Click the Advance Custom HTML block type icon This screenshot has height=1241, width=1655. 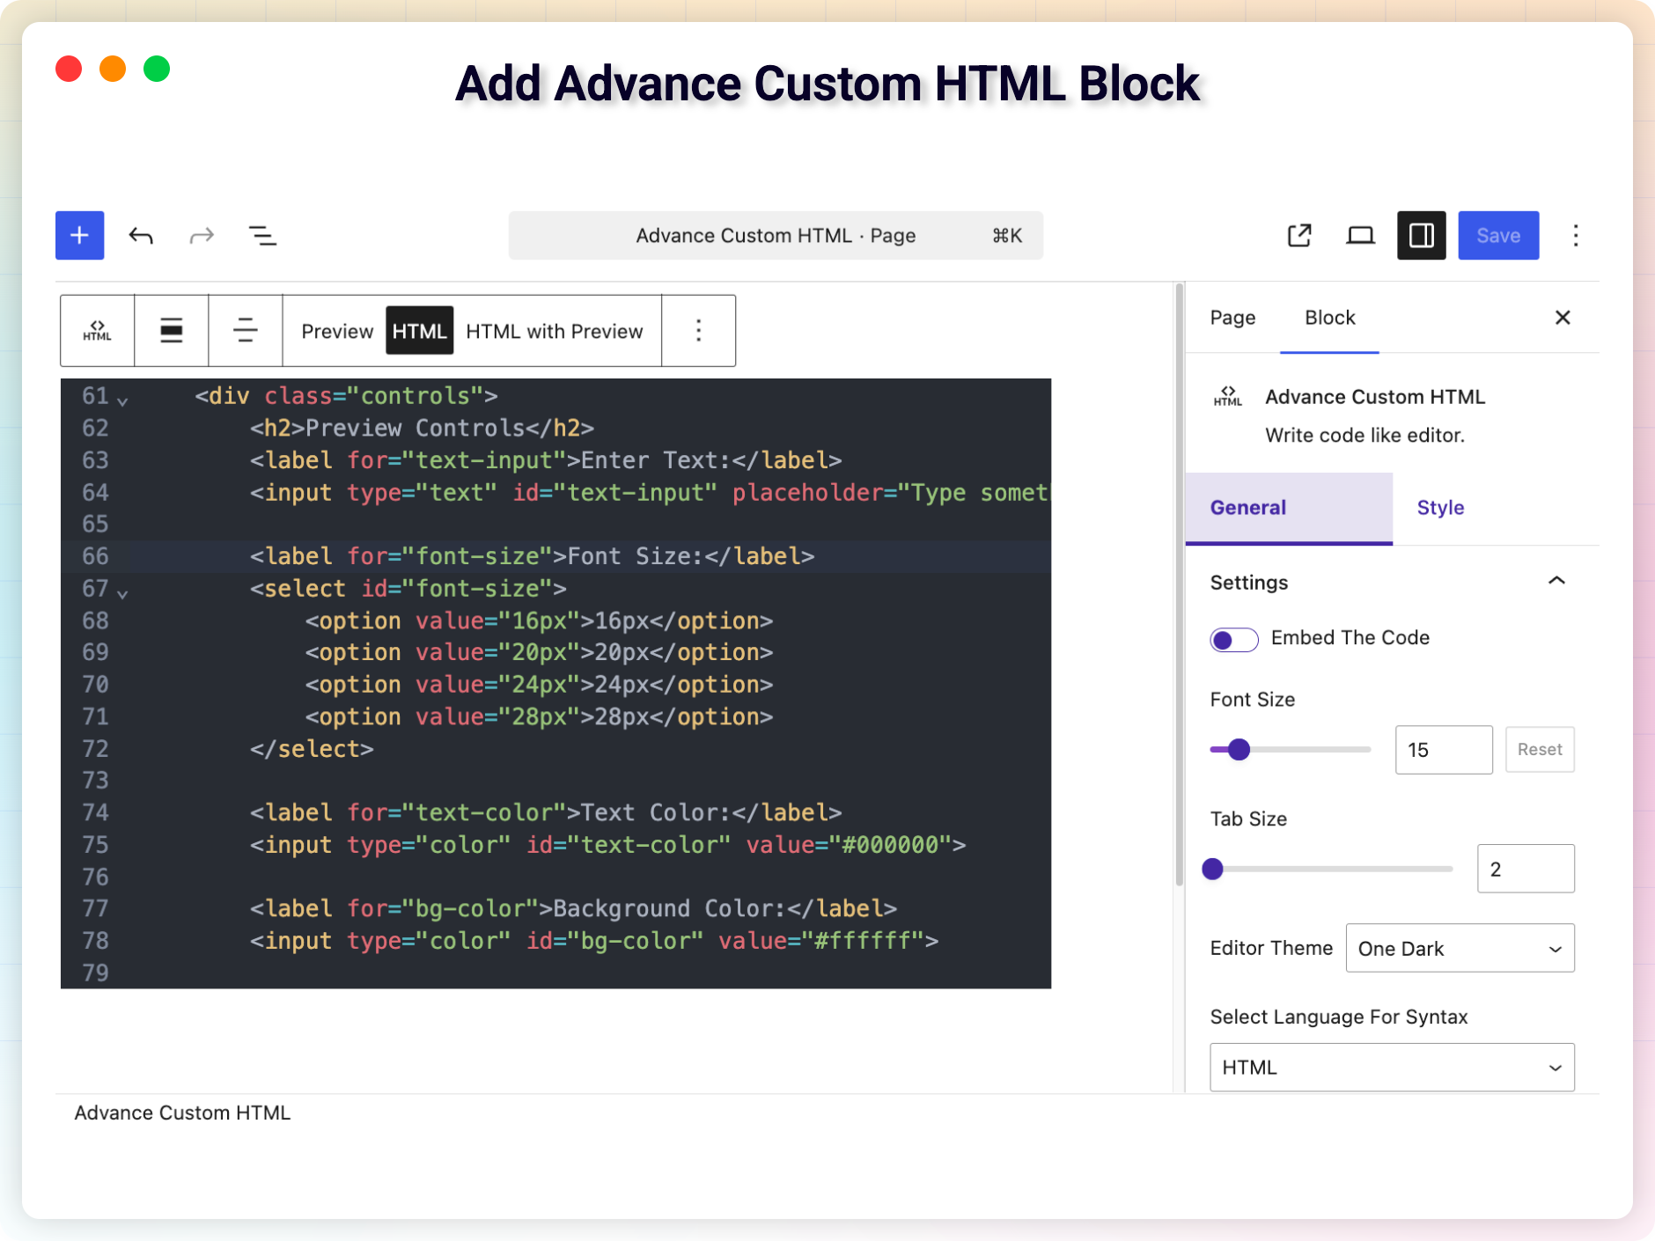(97, 331)
